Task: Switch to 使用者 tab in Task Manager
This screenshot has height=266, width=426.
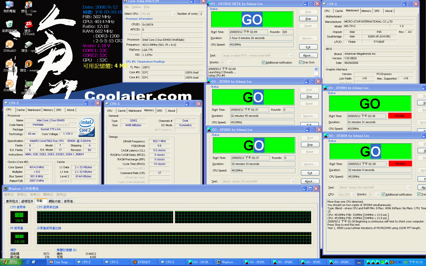Action: [68, 201]
